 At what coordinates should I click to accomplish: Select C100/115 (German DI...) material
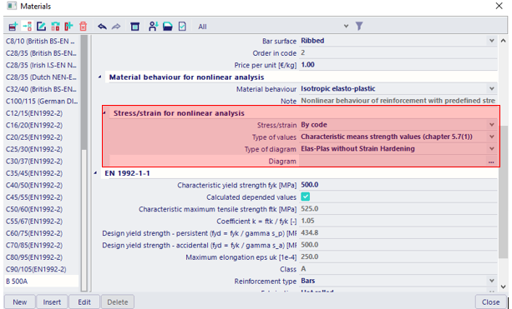point(41,102)
